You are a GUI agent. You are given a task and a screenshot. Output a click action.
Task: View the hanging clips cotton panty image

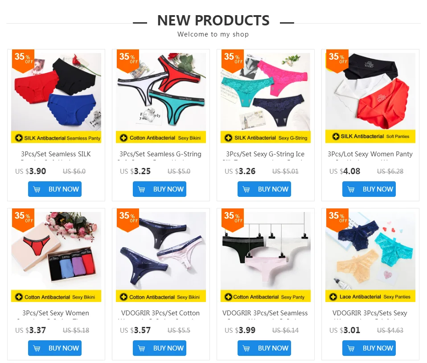(x=266, y=251)
